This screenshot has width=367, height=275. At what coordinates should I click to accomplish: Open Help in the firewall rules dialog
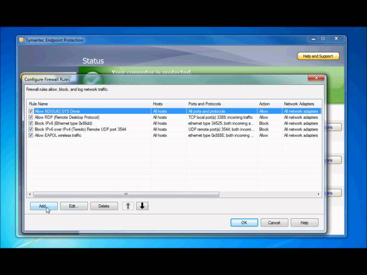click(x=304, y=223)
